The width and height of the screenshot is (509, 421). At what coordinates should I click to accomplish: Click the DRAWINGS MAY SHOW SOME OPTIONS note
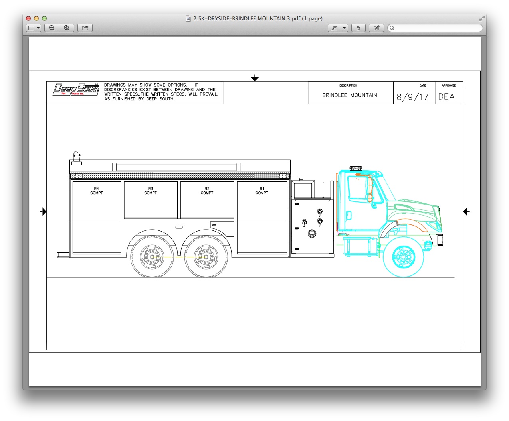click(162, 92)
